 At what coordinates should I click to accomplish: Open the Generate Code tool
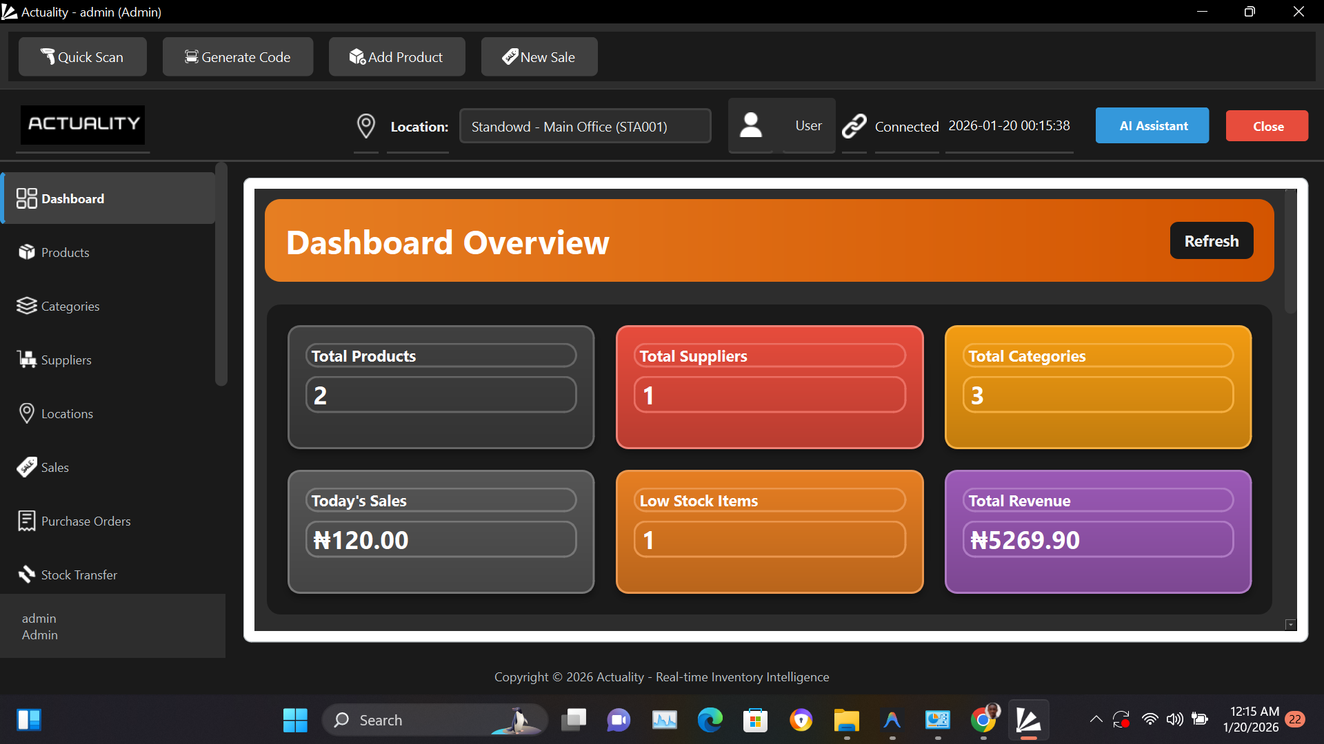point(237,56)
